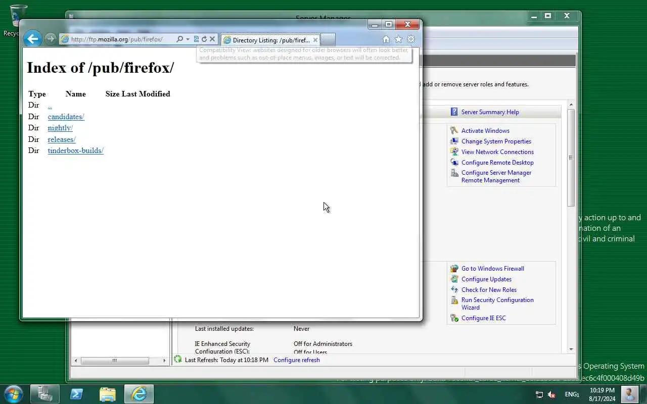The image size is (647, 404).
Task: Click the Server Manager vertical scrollbar down arrow
Action: click(x=571, y=349)
